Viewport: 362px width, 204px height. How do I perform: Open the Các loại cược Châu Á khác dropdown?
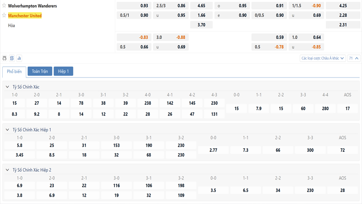[x=323, y=58]
